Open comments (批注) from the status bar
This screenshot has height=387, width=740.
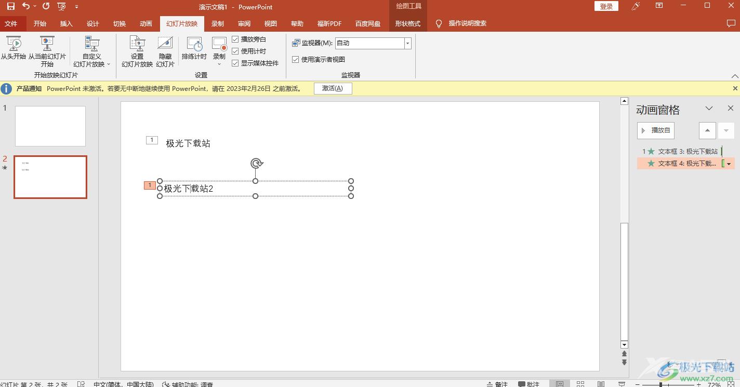click(x=528, y=384)
